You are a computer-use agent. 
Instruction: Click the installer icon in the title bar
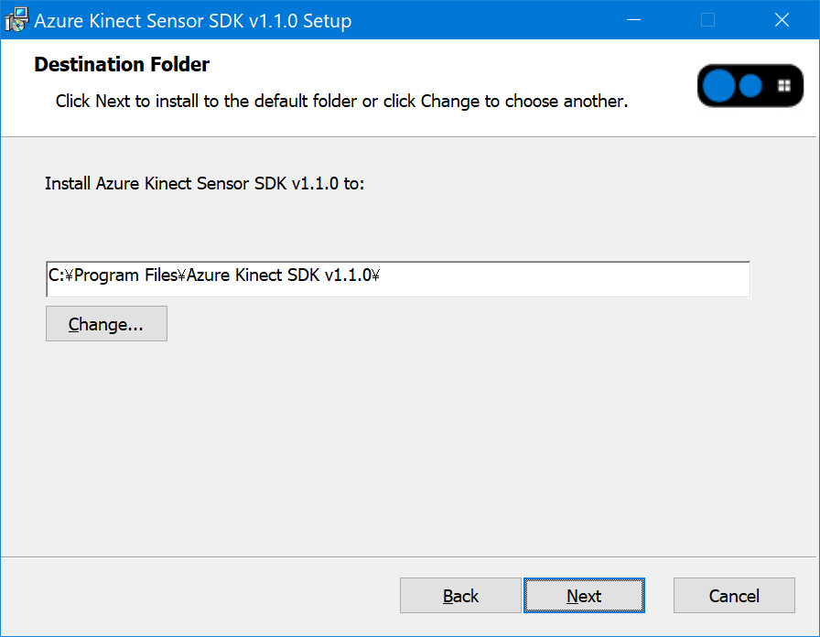point(16,19)
